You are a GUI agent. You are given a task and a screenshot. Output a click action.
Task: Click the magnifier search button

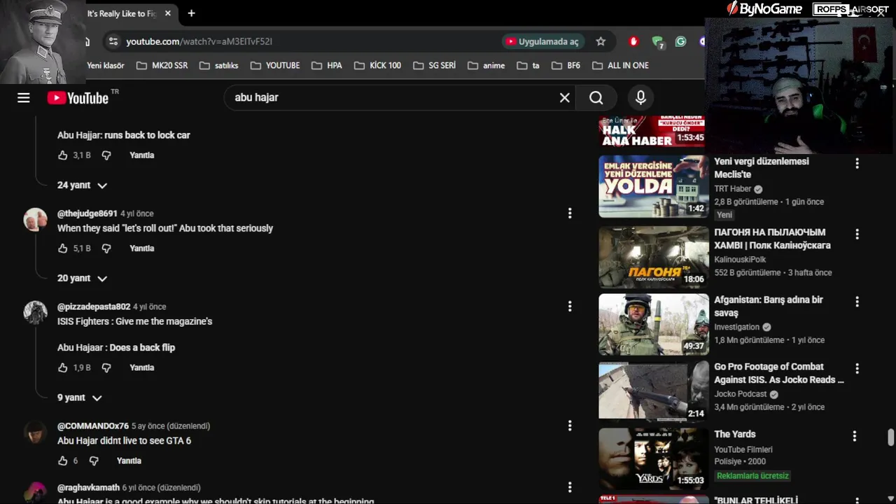coord(596,98)
